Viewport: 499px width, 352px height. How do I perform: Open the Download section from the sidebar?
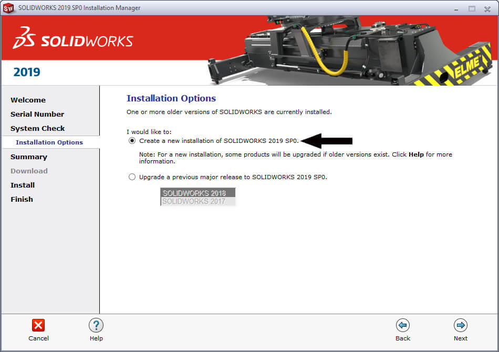(x=29, y=171)
